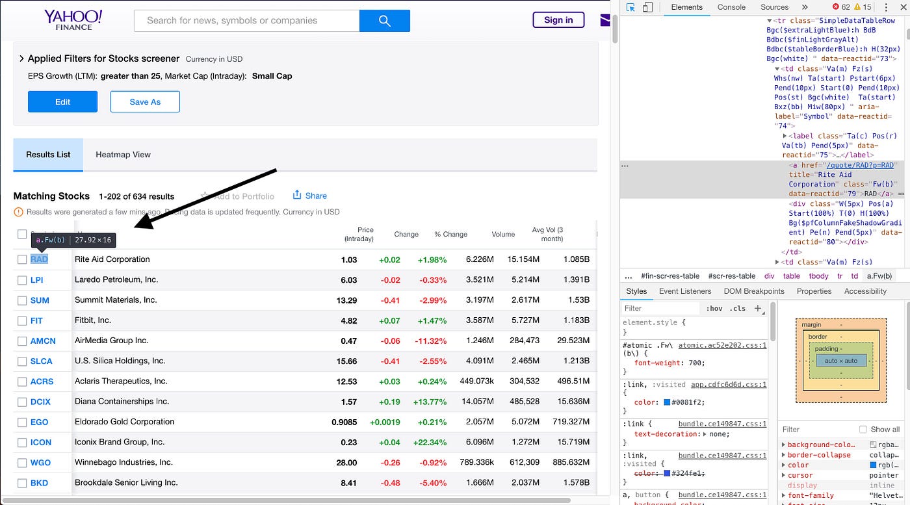Click the Computed pane Filter field

817,430
